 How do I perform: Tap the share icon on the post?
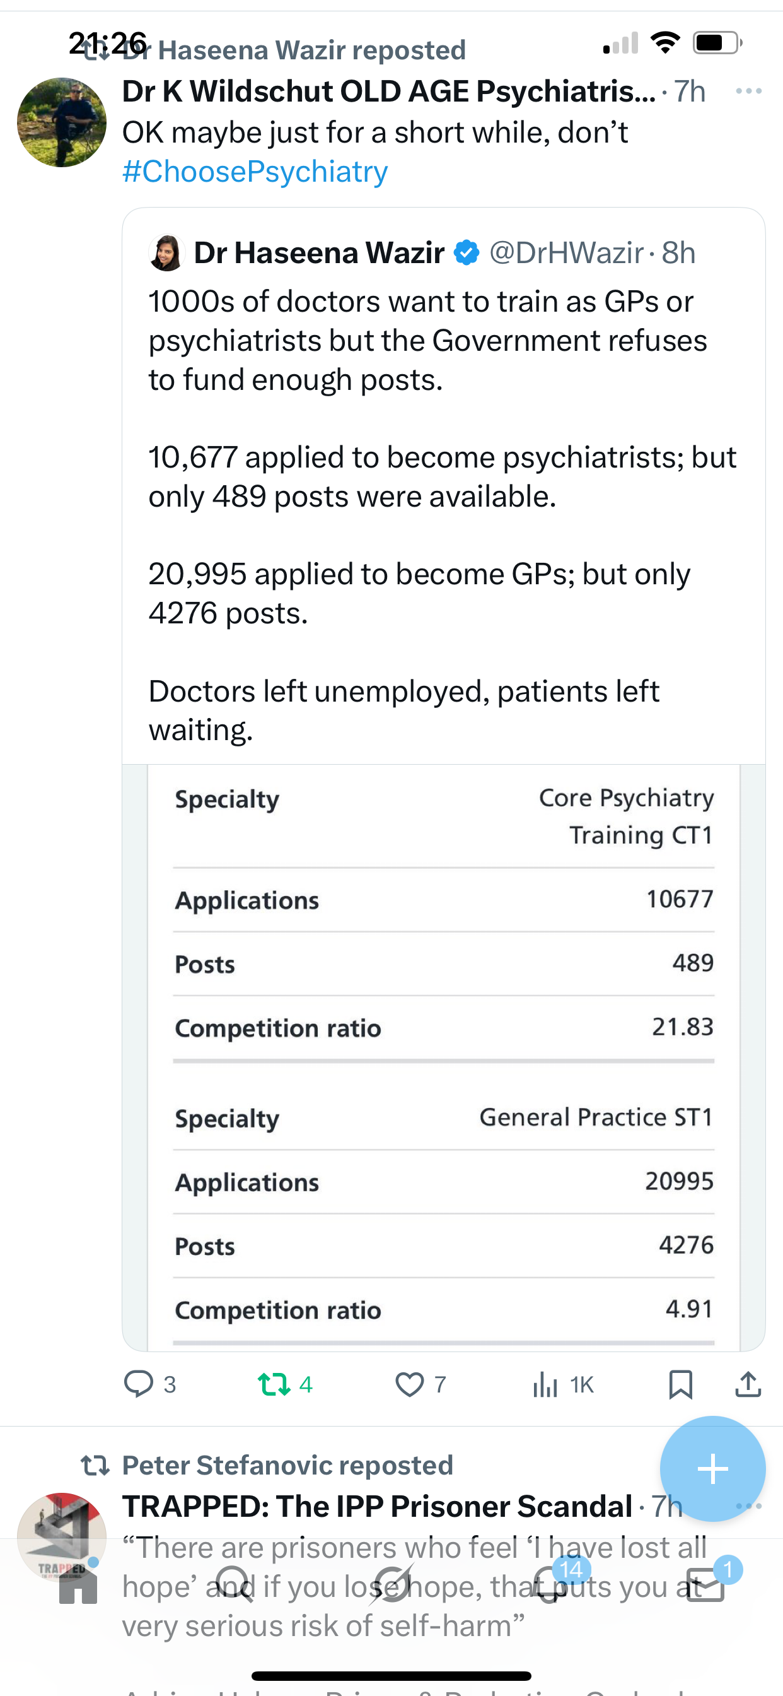point(748,1384)
